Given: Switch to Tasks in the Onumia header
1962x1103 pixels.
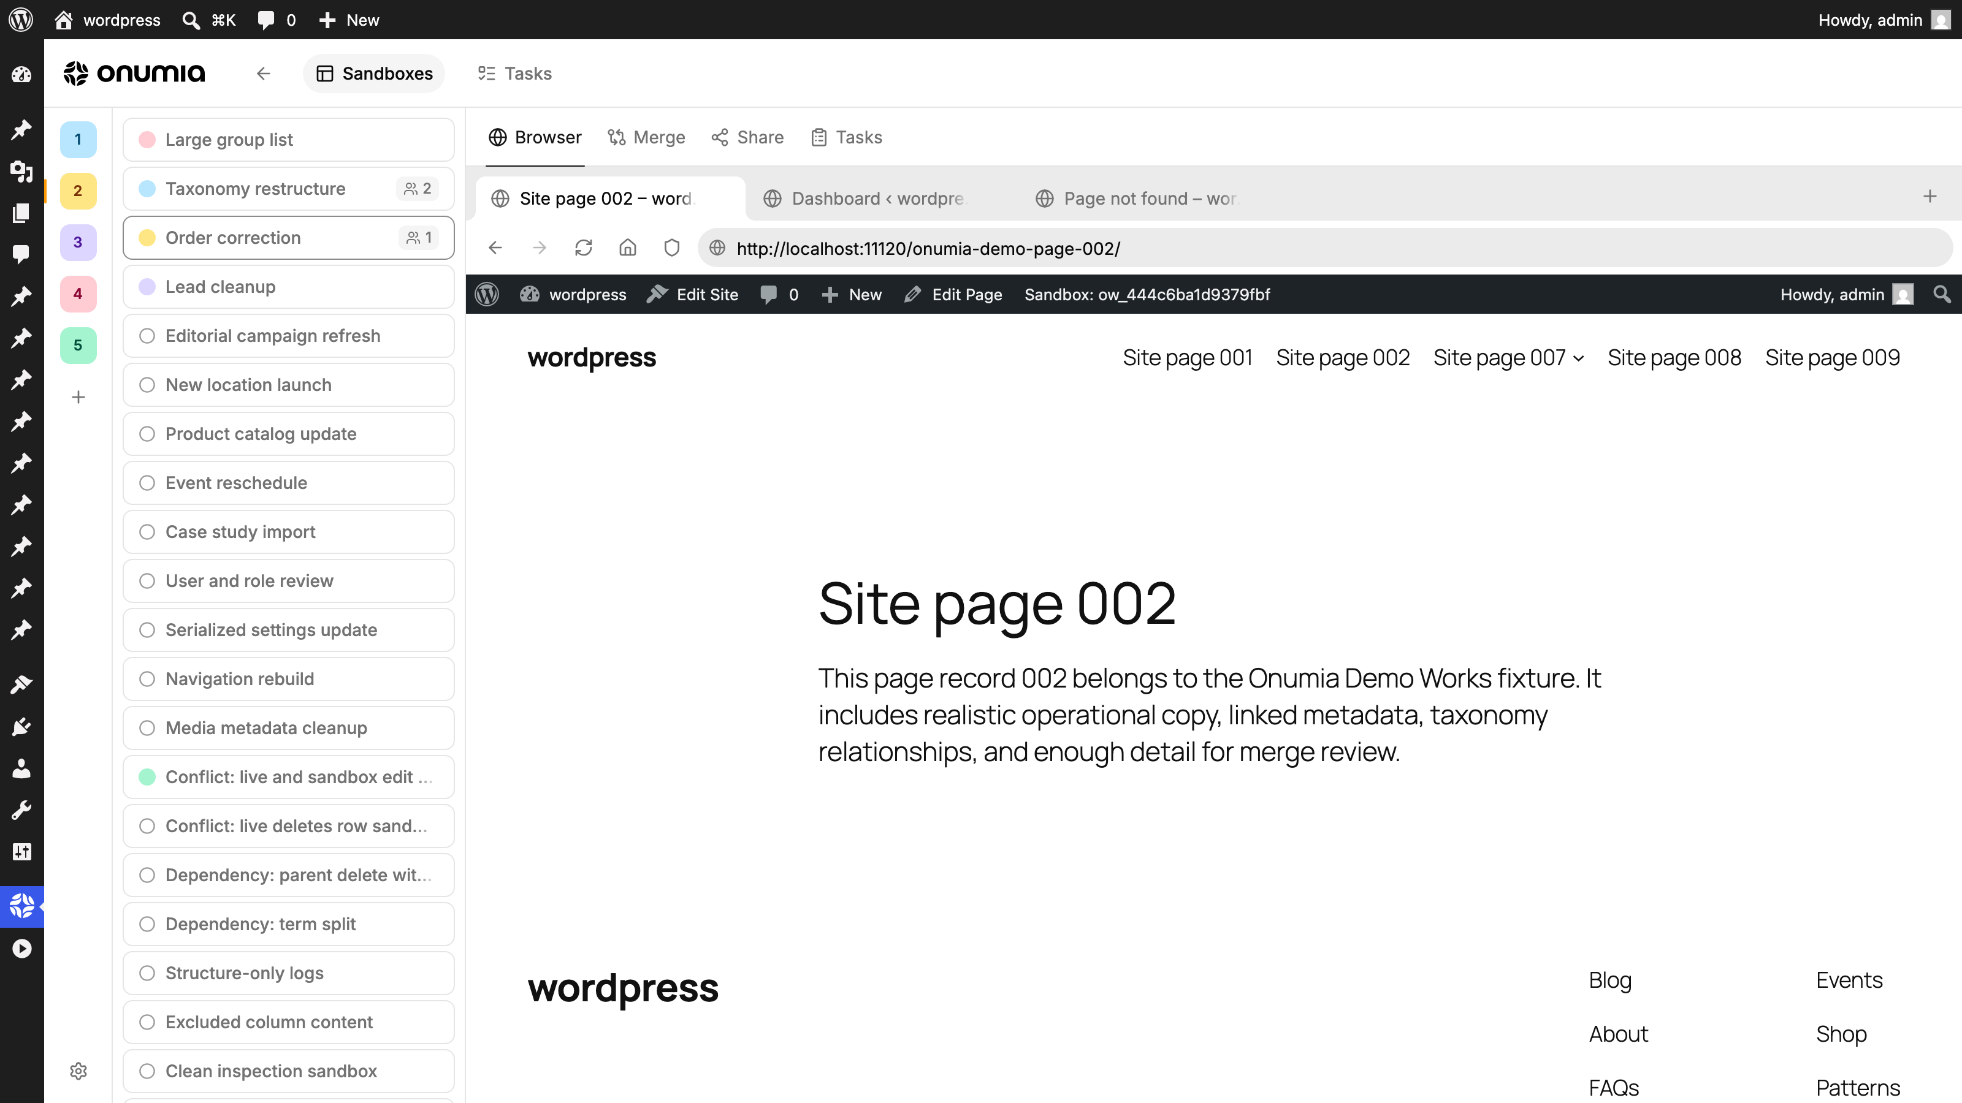Looking at the screenshot, I should tap(514, 73).
